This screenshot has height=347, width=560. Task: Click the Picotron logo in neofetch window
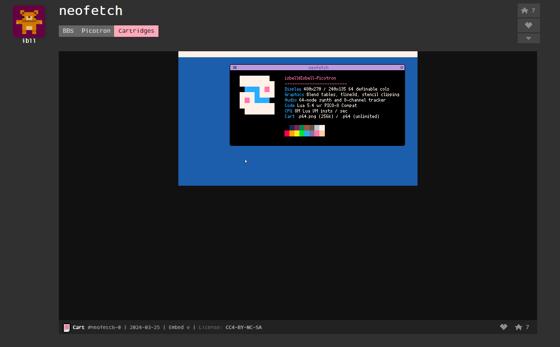coord(257,95)
